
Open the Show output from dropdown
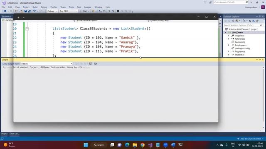71,64
